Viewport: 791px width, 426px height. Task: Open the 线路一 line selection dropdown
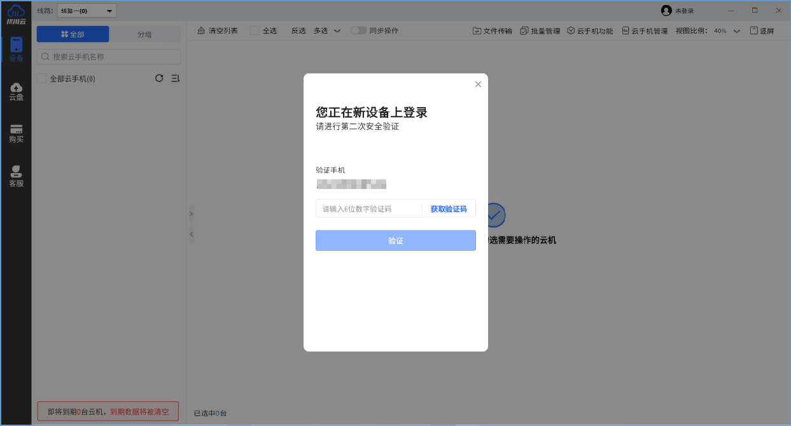tap(86, 10)
